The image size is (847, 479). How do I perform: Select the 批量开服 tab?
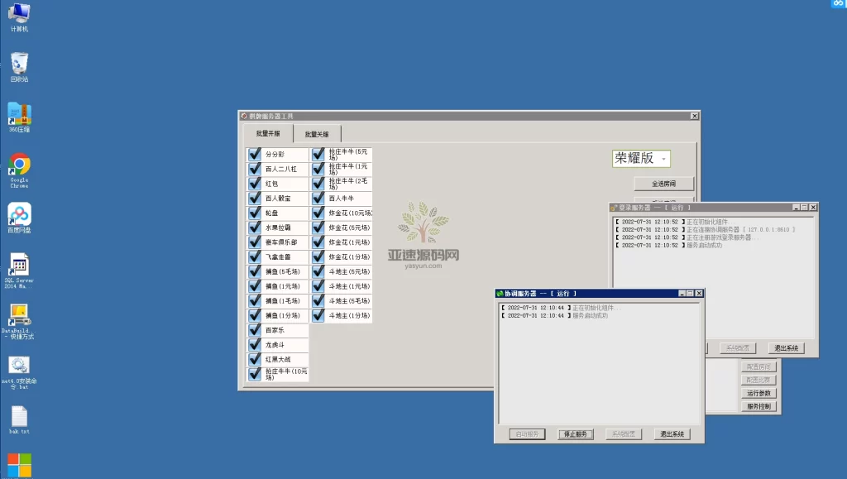point(268,134)
